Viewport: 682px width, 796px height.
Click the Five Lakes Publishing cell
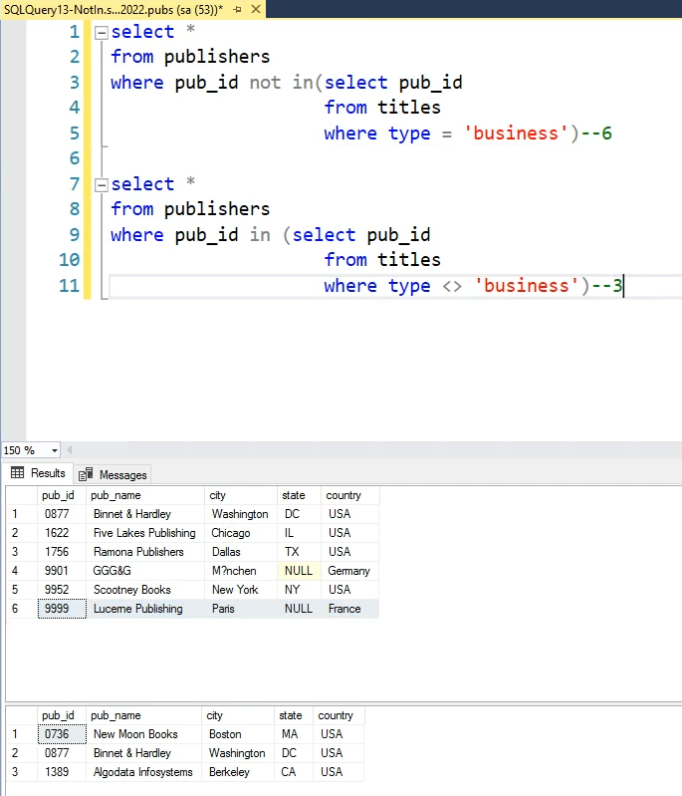145,533
